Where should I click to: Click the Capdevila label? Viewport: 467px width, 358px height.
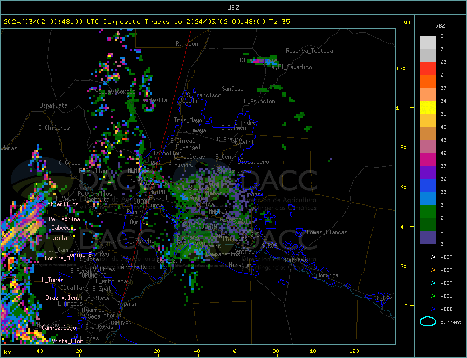pyautogui.click(x=154, y=100)
